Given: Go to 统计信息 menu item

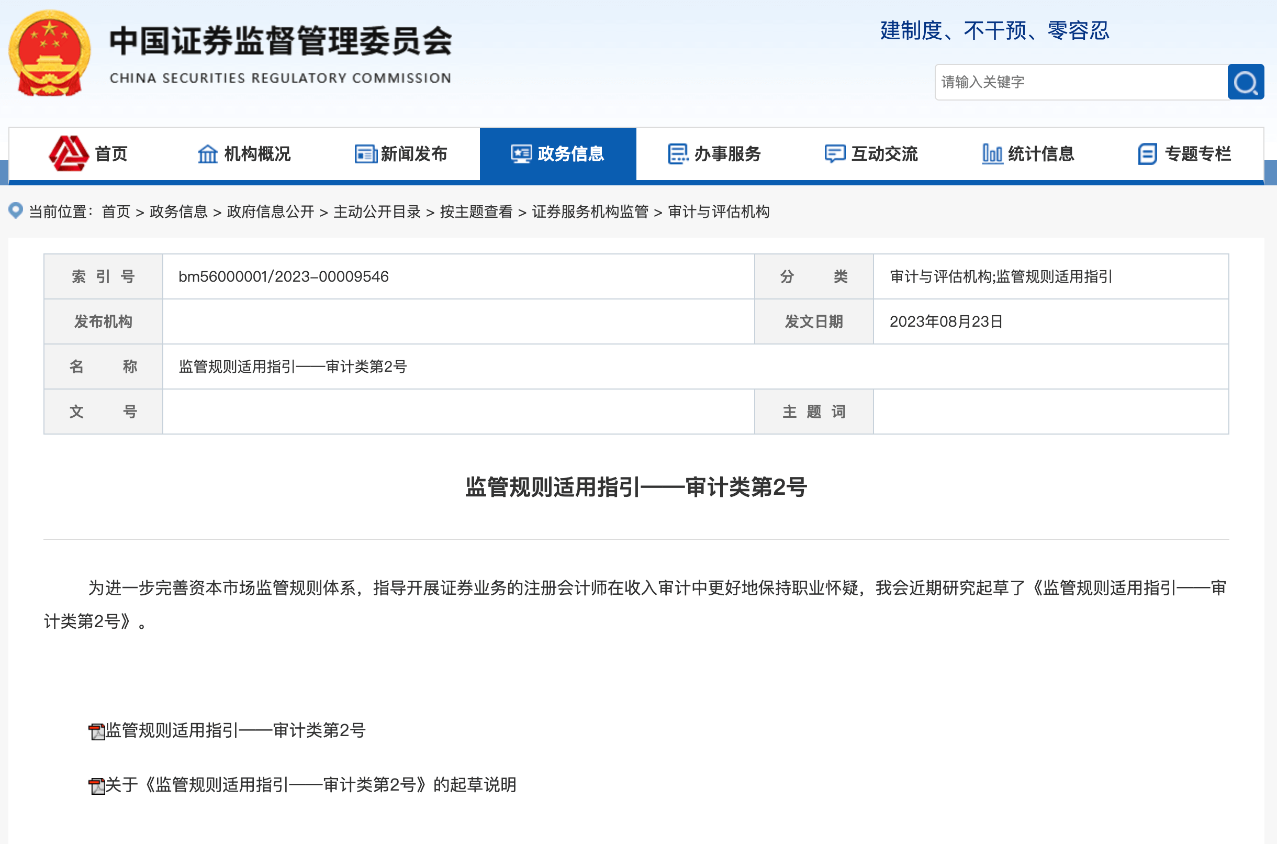Looking at the screenshot, I should pyautogui.click(x=1040, y=154).
